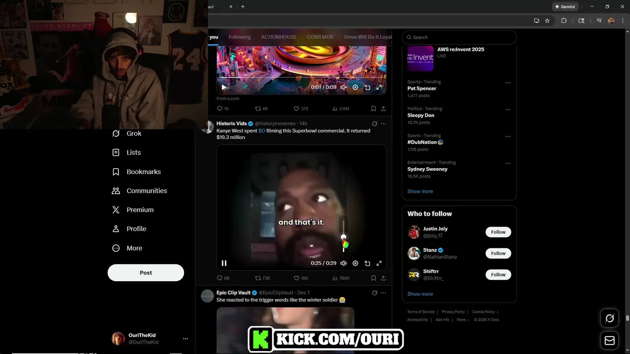
Task: Open options for #DubNation trend
Action: coord(508,136)
